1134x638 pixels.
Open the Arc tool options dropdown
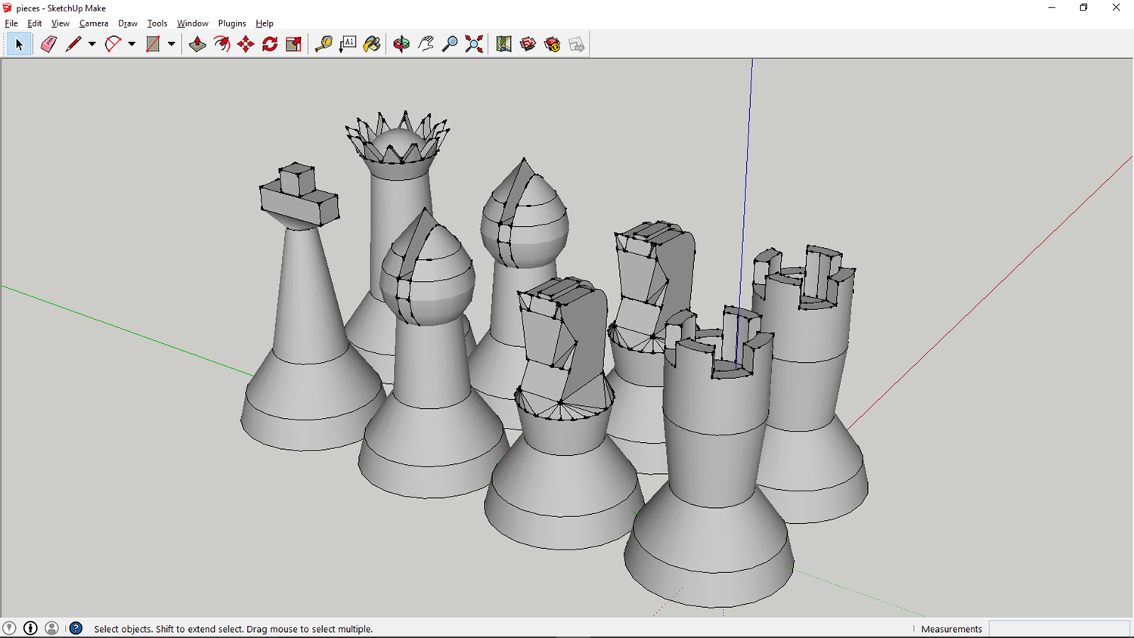coord(130,44)
